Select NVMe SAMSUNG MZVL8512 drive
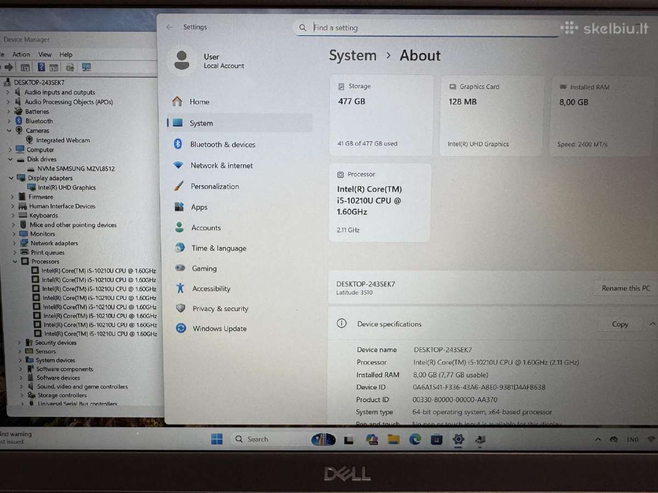 pos(76,169)
